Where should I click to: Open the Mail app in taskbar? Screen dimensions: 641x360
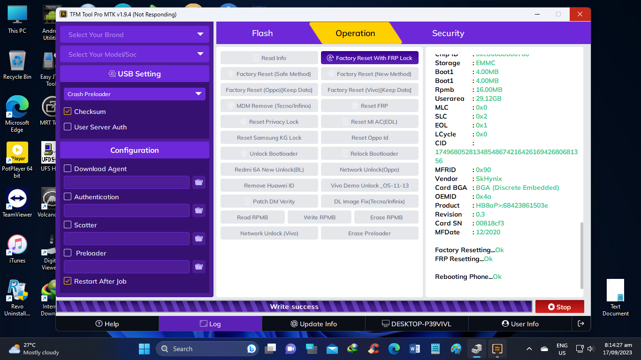[x=332, y=349]
